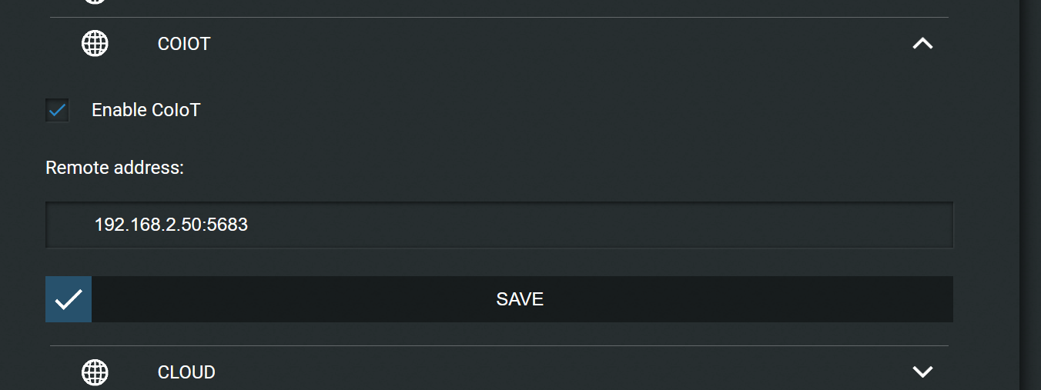The image size is (1041, 390).
Task: Toggle CoIoT via the "Enable CoIoT" label
Action: pyautogui.click(x=146, y=110)
